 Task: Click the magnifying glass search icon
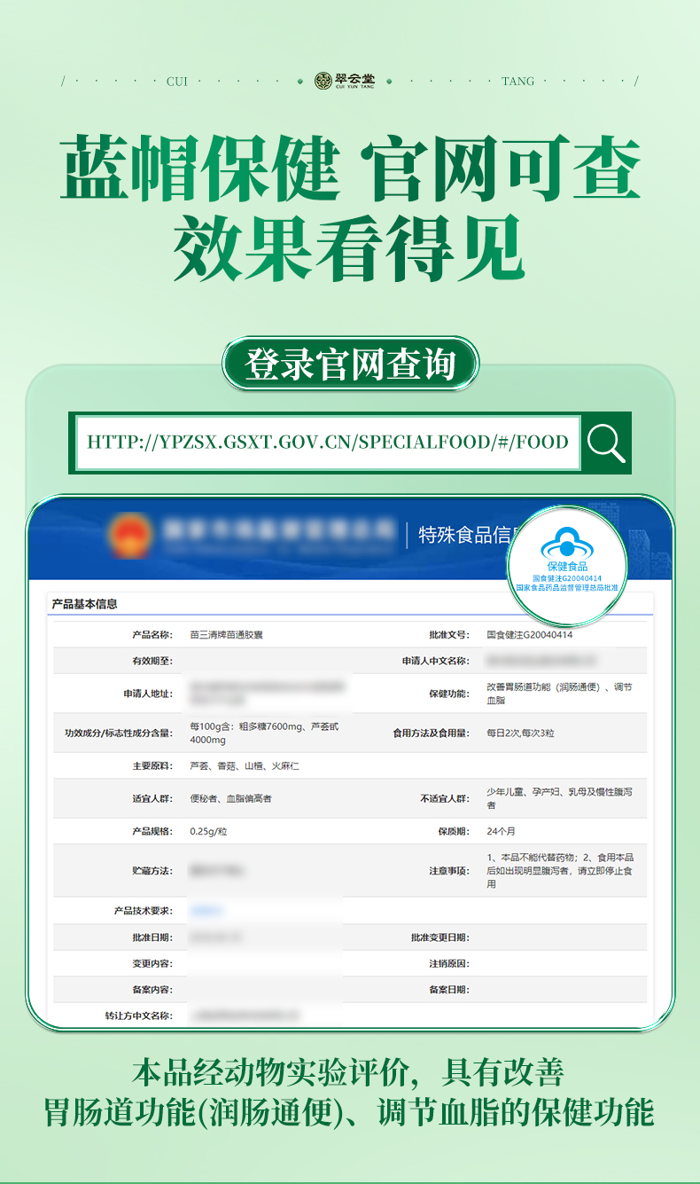click(x=607, y=443)
